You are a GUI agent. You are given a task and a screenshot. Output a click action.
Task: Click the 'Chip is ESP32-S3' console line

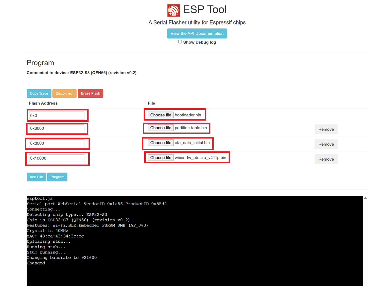(78, 220)
